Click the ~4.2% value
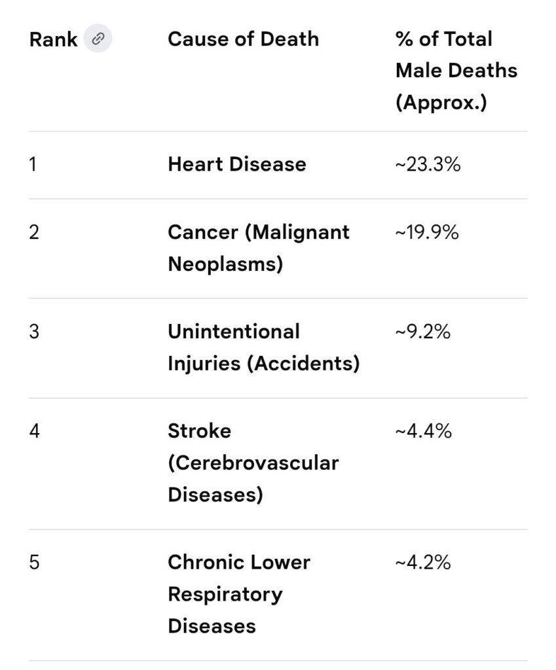Viewport: 556px width, 670px height. [422, 563]
